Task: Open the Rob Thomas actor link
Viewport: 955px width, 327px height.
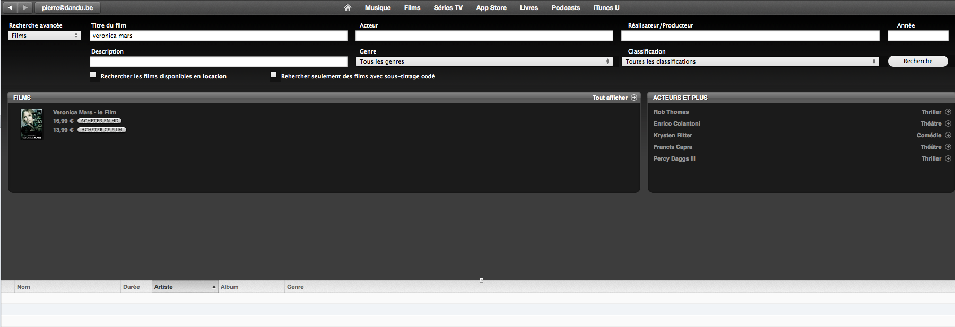Action: pyautogui.click(x=671, y=112)
